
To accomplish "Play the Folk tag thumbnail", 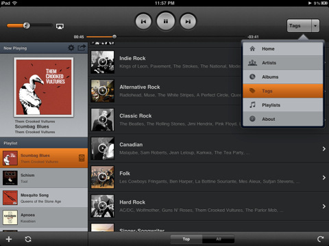I will pos(103,177).
